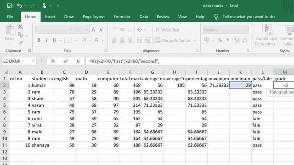Screen dimensions: 294x165
Task: Open the Help tab
Action: tap(200, 16)
